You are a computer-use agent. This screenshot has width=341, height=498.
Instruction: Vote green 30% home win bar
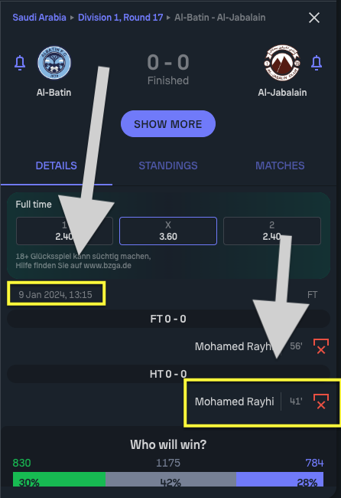tap(59, 480)
